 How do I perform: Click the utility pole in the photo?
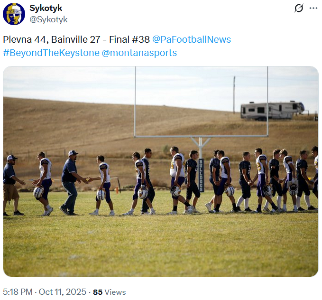coord(234,94)
